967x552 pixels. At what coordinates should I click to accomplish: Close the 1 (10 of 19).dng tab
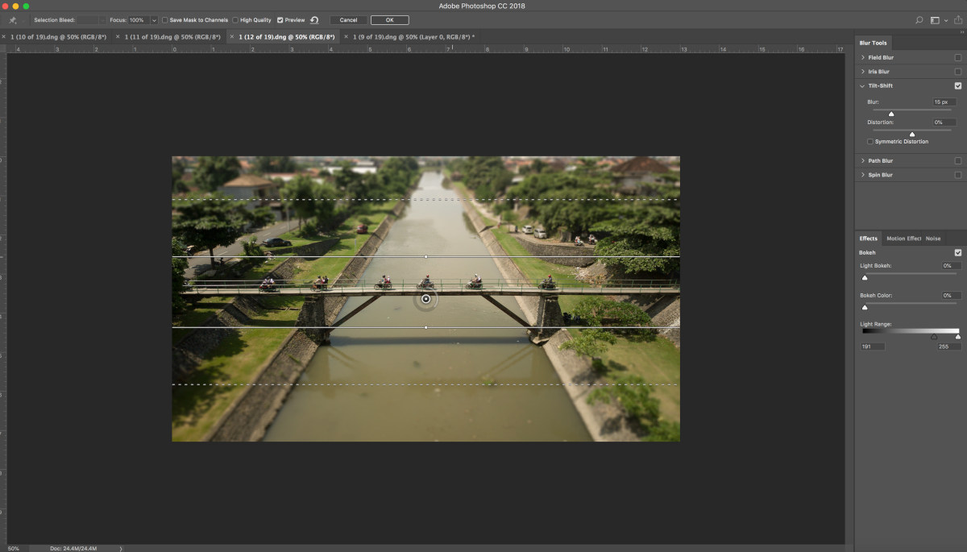[3, 37]
